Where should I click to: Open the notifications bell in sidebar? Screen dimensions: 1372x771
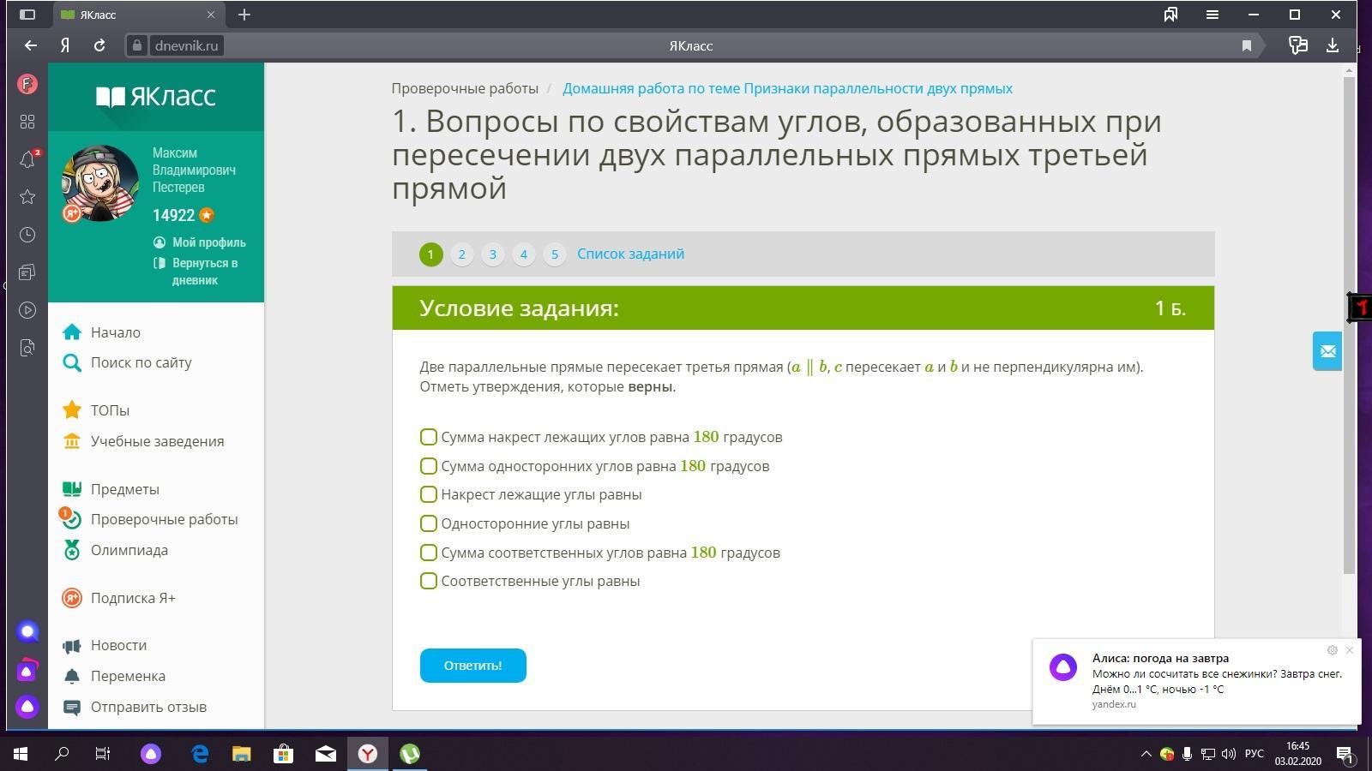27,159
